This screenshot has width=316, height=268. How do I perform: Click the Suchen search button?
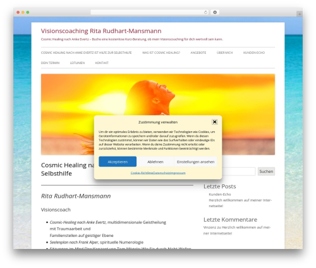click(266, 171)
